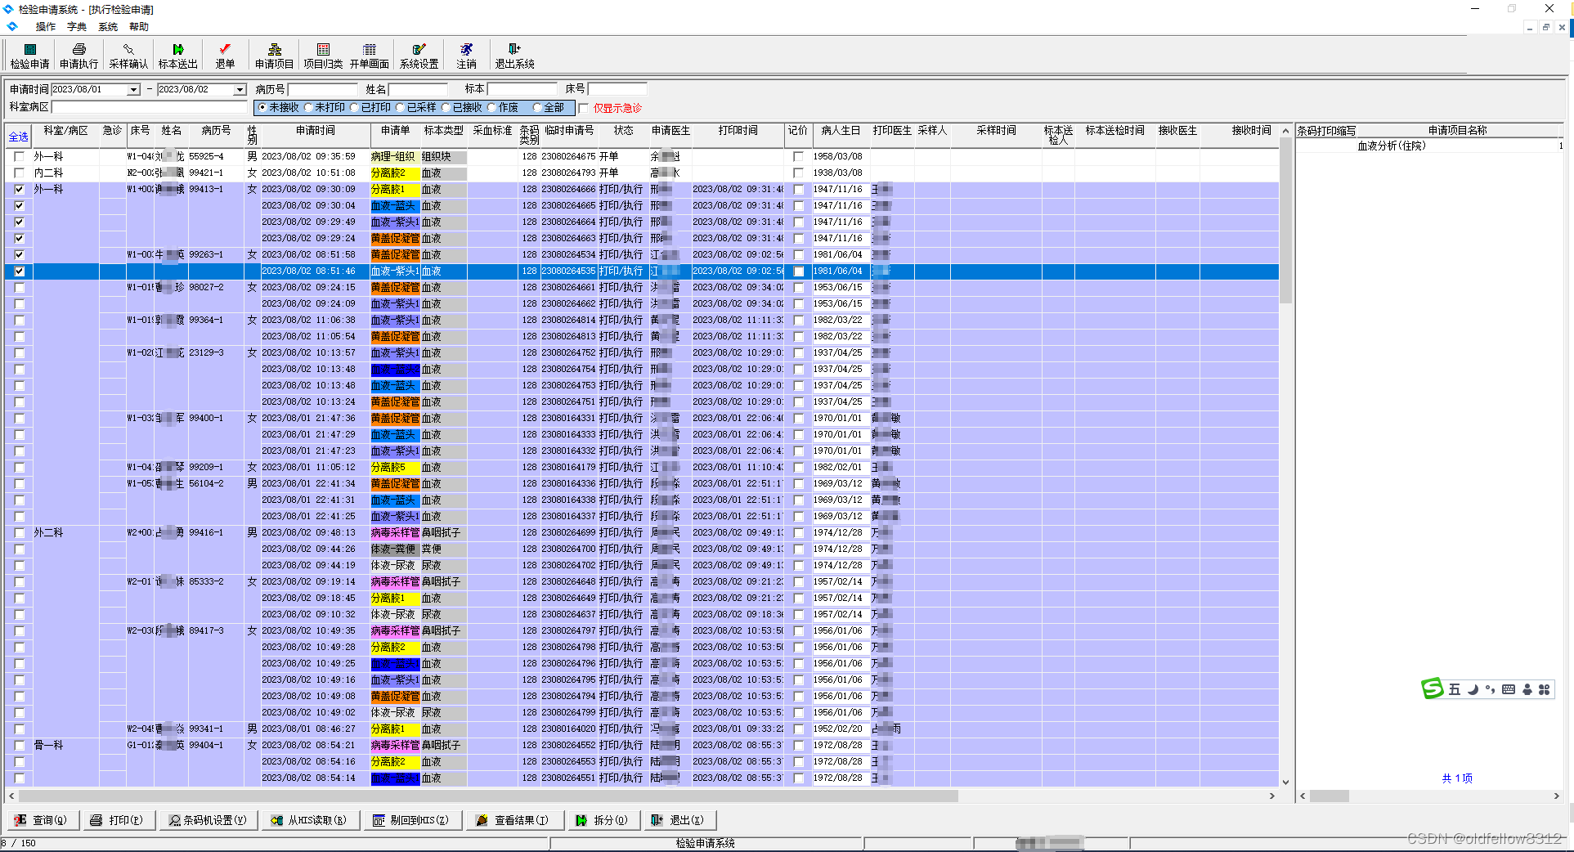Click the 拆分(O) split button
This screenshot has width=1574, height=852.
(x=603, y=820)
